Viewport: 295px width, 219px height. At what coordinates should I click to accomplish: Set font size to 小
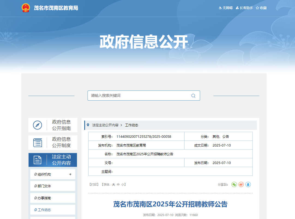123,185
